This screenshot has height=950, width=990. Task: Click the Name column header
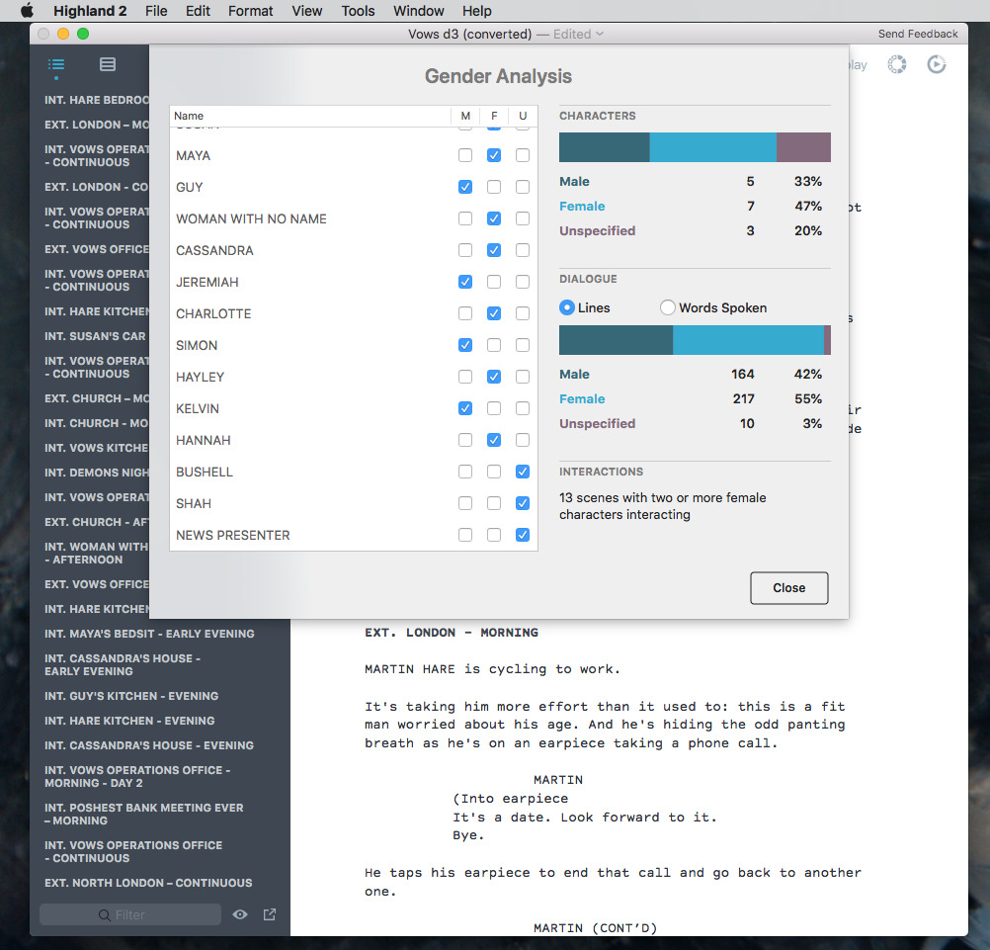pos(310,117)
